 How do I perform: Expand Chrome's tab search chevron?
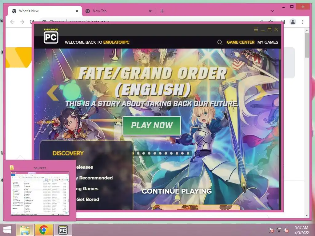[272, 11]
